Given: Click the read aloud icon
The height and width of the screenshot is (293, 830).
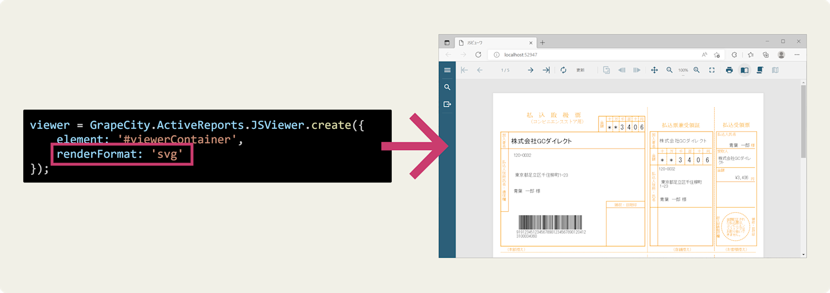Looking at the screenshot, I should tap(704, 55).
